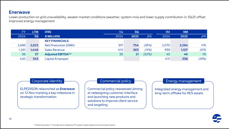Image resolution: width=229 pixels, height=129 pixels.
Task: Select the Sales Revenue row label
Action: 55,50
